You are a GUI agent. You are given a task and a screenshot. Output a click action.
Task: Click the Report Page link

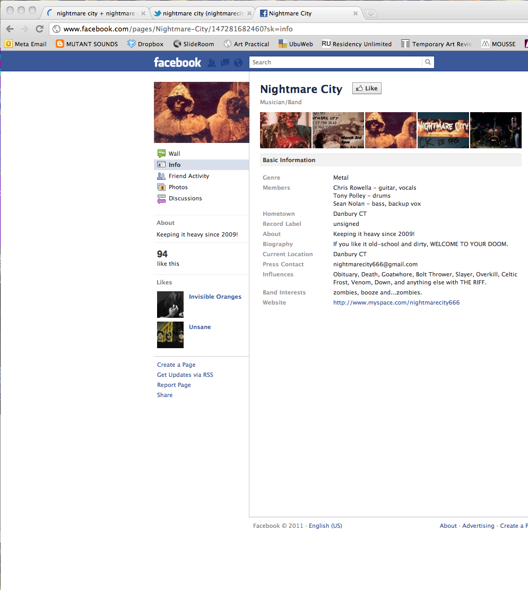(174, 385)
